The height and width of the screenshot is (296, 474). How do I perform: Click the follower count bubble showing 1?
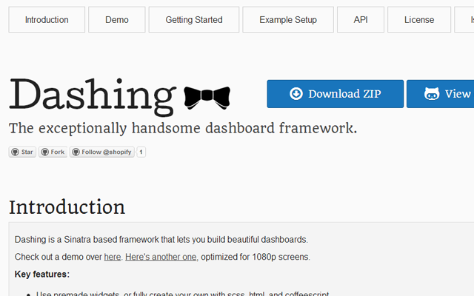pyautogui.click(x=141, y=152)
